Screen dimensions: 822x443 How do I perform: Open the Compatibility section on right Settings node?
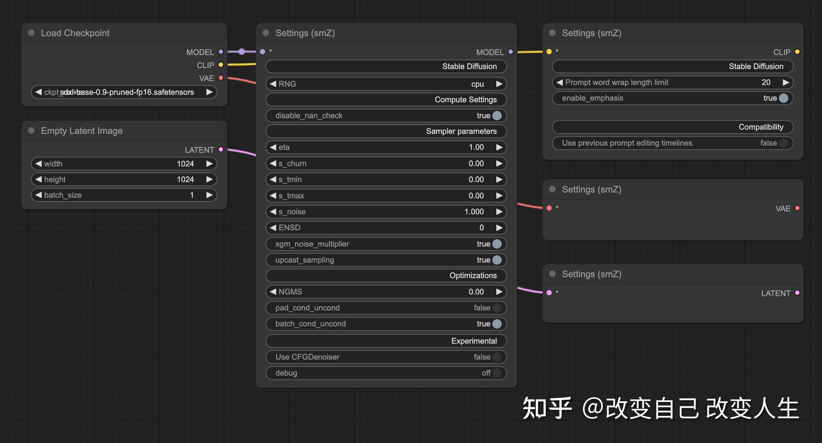[673, 127]
